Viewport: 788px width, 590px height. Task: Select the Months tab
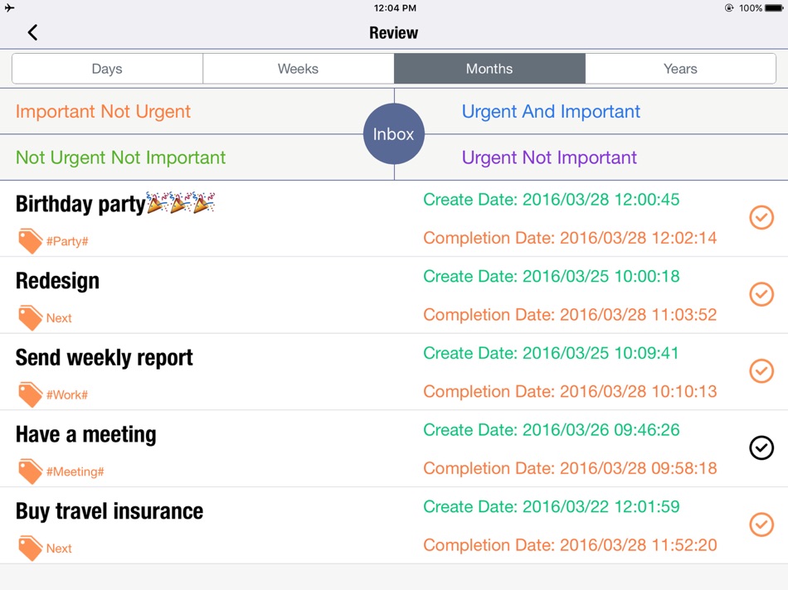[489, 69]
